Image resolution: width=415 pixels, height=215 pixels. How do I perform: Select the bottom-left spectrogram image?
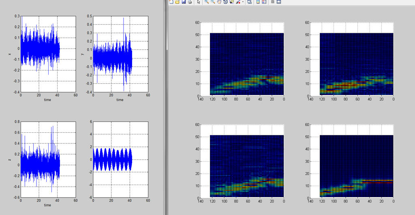click(247, 166)
